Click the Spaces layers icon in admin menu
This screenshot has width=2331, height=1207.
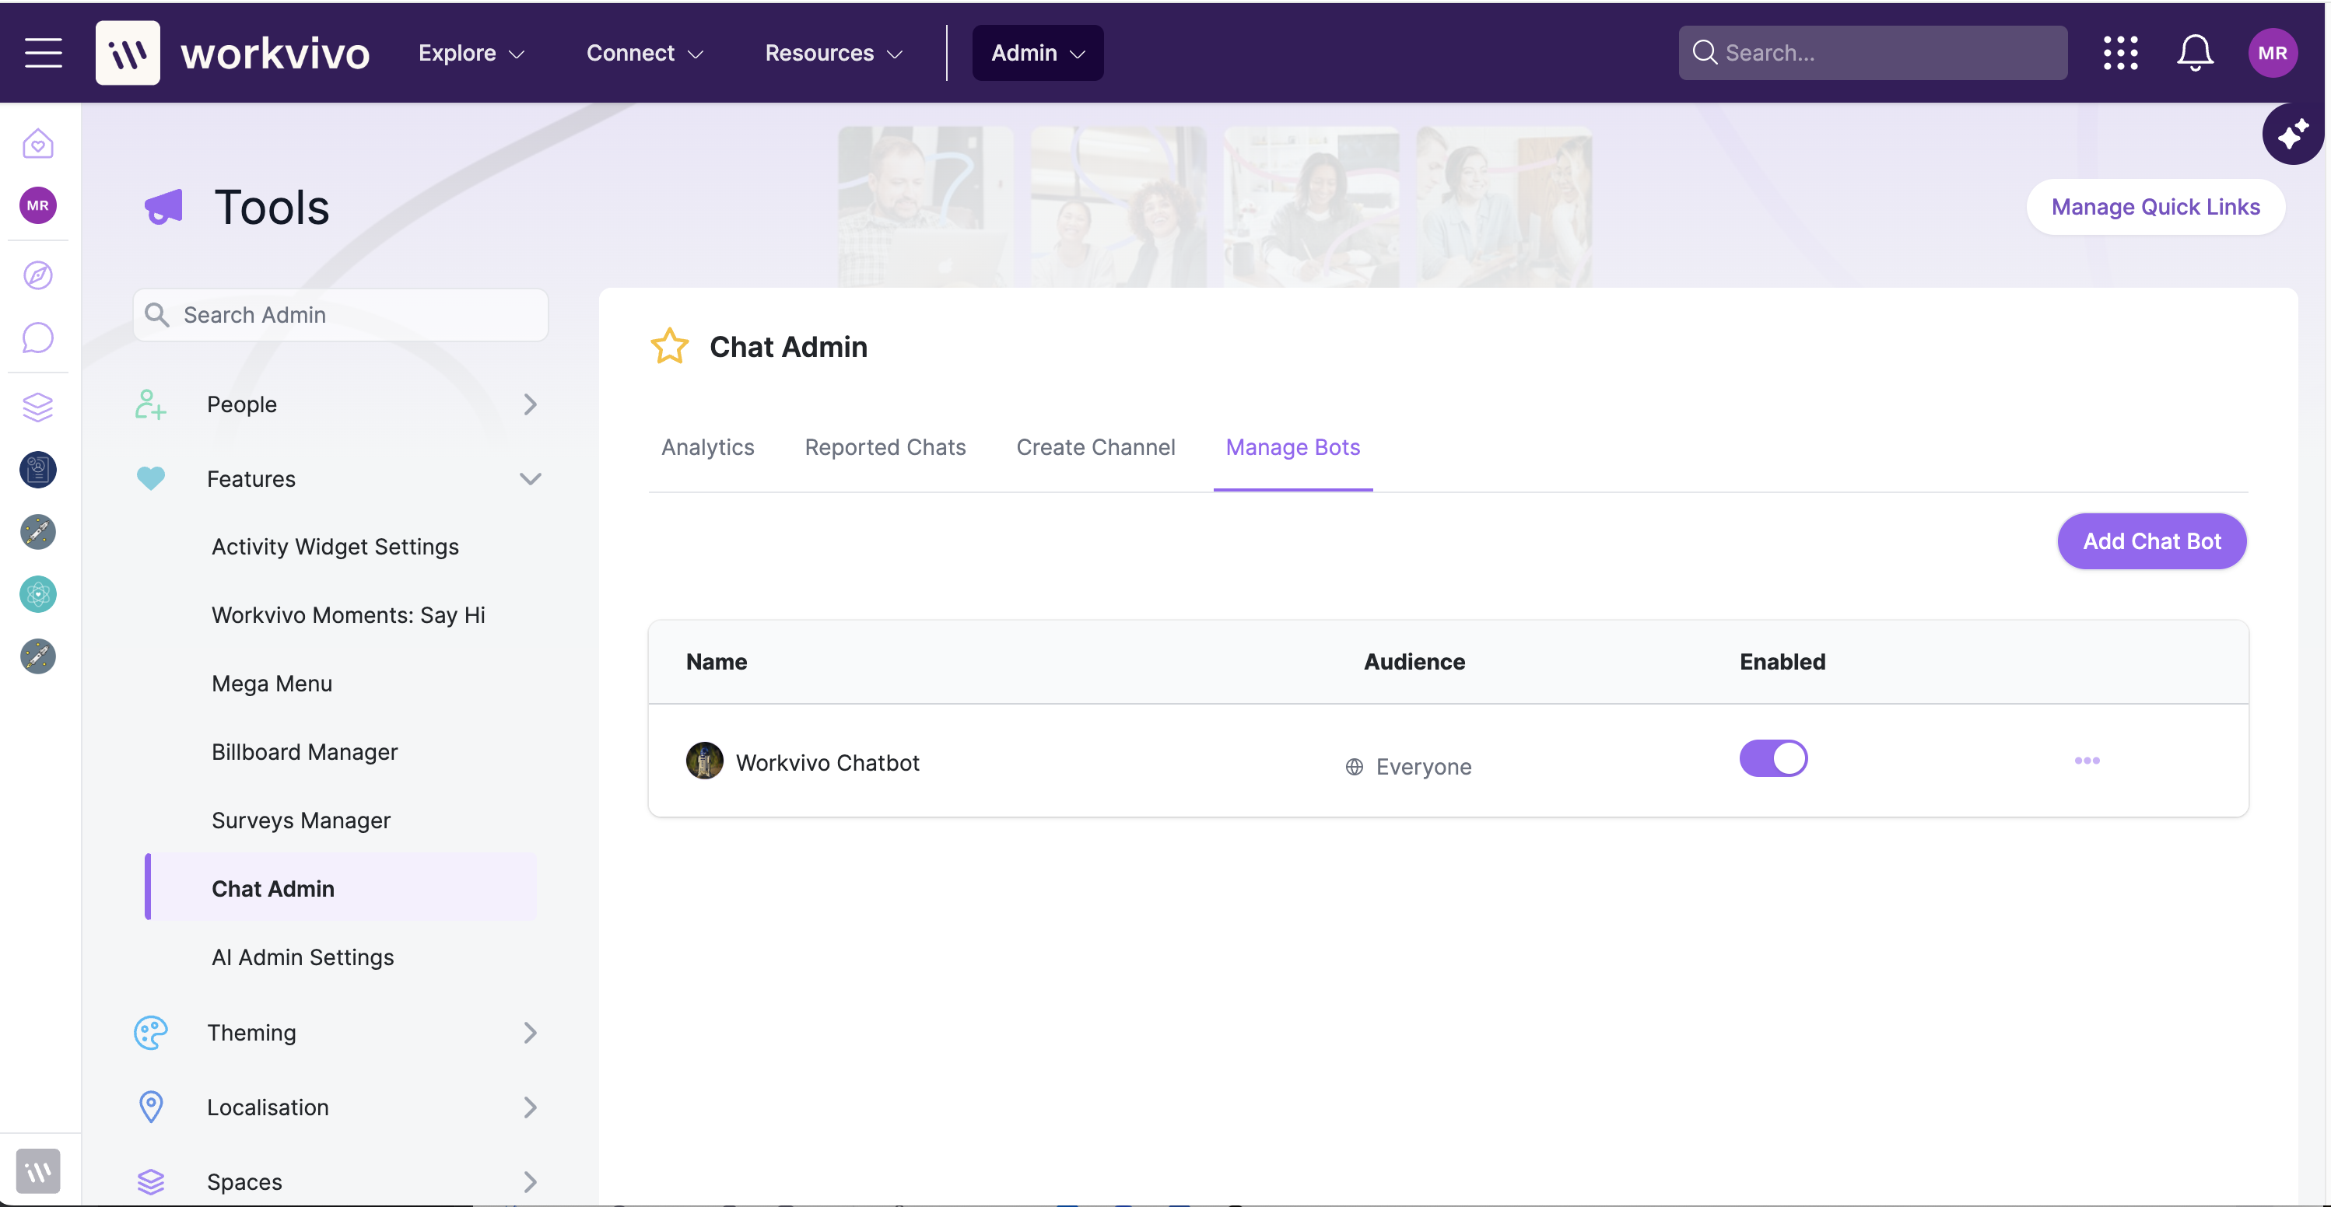click(150, 1181)
